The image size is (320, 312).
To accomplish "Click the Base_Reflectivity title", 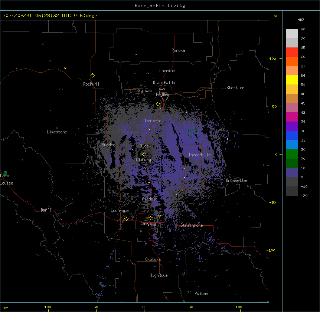I will coord(160,6).
